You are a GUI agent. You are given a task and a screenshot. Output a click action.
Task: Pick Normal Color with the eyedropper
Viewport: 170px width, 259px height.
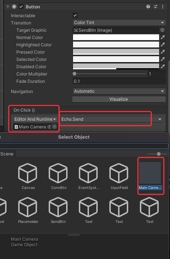click(163, 37)
